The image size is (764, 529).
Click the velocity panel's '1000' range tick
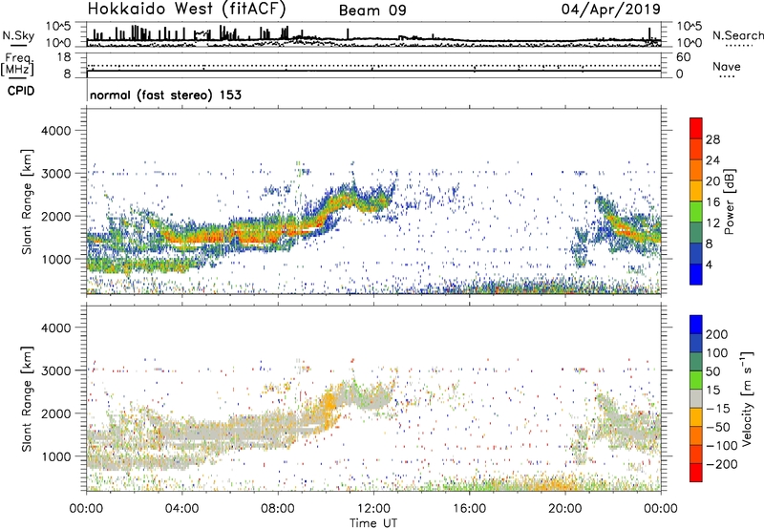click(56, 456)
